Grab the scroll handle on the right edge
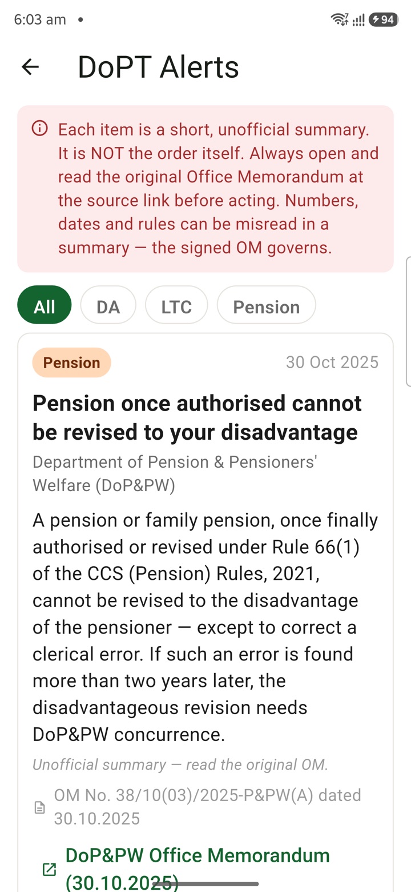Screen dimensions: 411x892 point(408,321)
